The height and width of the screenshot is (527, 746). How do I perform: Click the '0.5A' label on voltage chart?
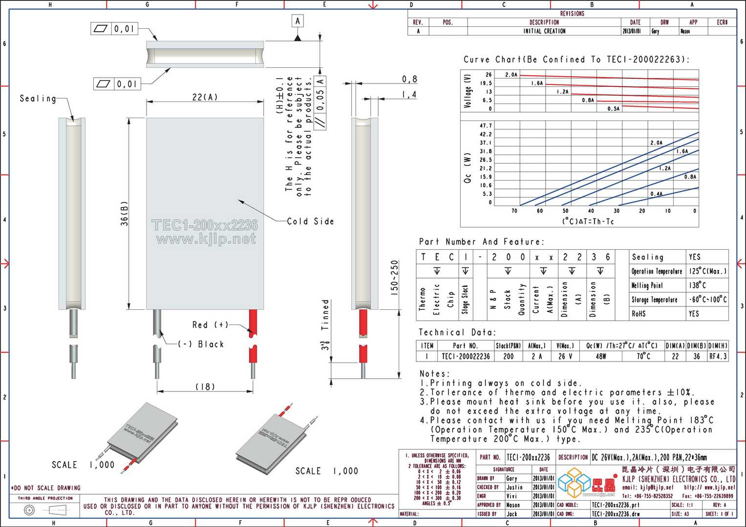614,109
